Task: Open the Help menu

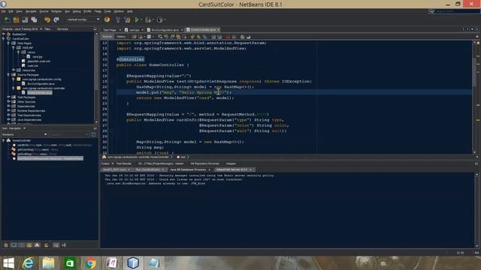Action: [x=130, y=11]
